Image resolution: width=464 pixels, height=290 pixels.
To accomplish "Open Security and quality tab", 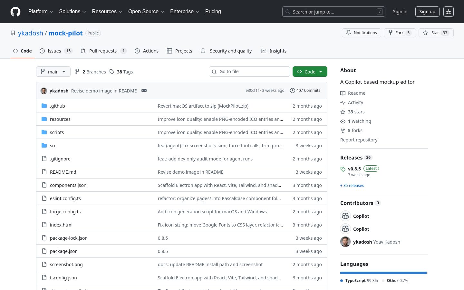I will pos(226,51).
